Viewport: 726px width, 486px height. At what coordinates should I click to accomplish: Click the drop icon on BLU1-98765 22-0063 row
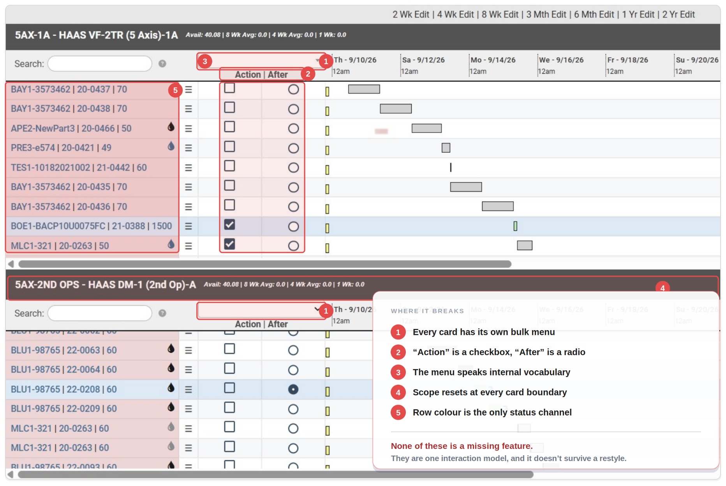(x=171, y=349)
